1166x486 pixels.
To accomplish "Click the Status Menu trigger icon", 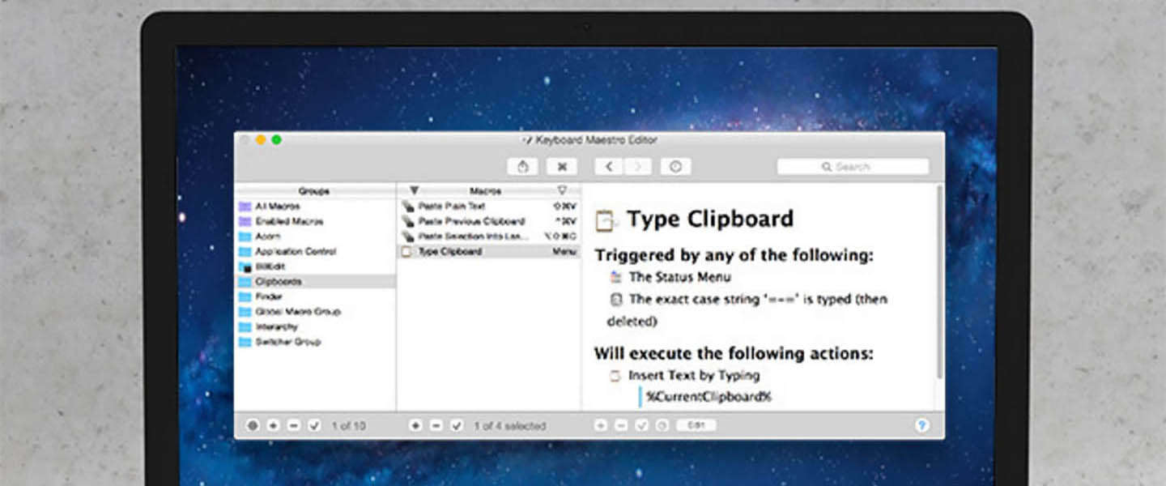I will (x=615, y=277).
